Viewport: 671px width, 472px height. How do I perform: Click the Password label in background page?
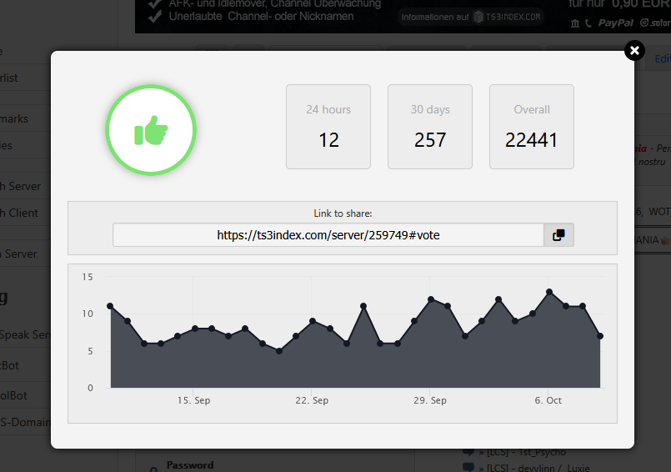[x=190, y=465]
